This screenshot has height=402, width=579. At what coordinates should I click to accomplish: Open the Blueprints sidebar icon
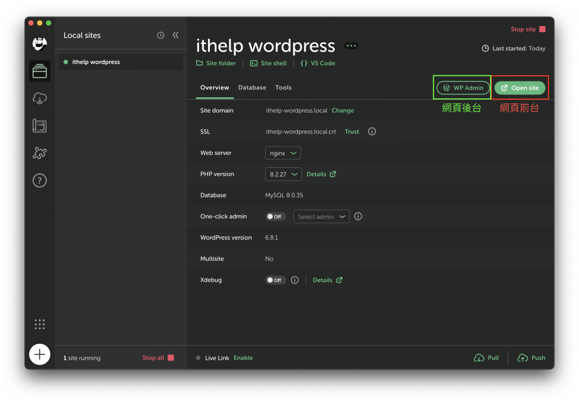[40, 126]
